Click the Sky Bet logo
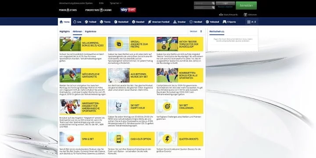The image size is (316, 158). click(x=128, y=10)
